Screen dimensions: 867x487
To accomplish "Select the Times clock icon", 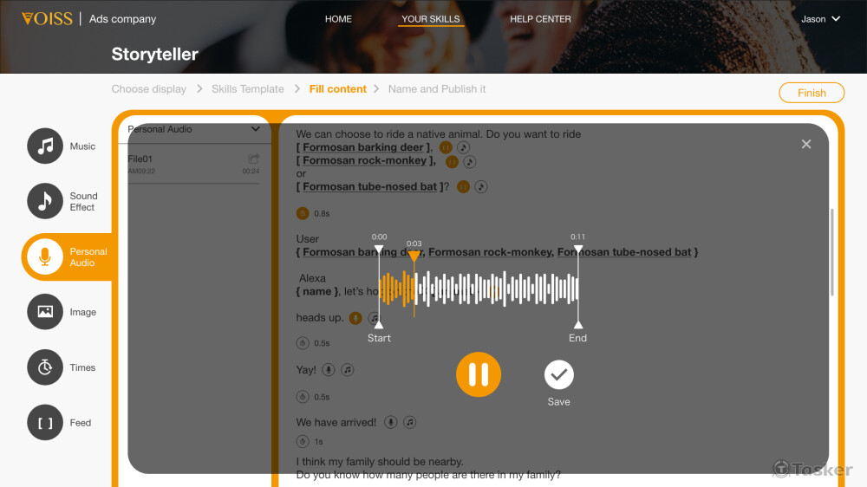I will point(45,367).
